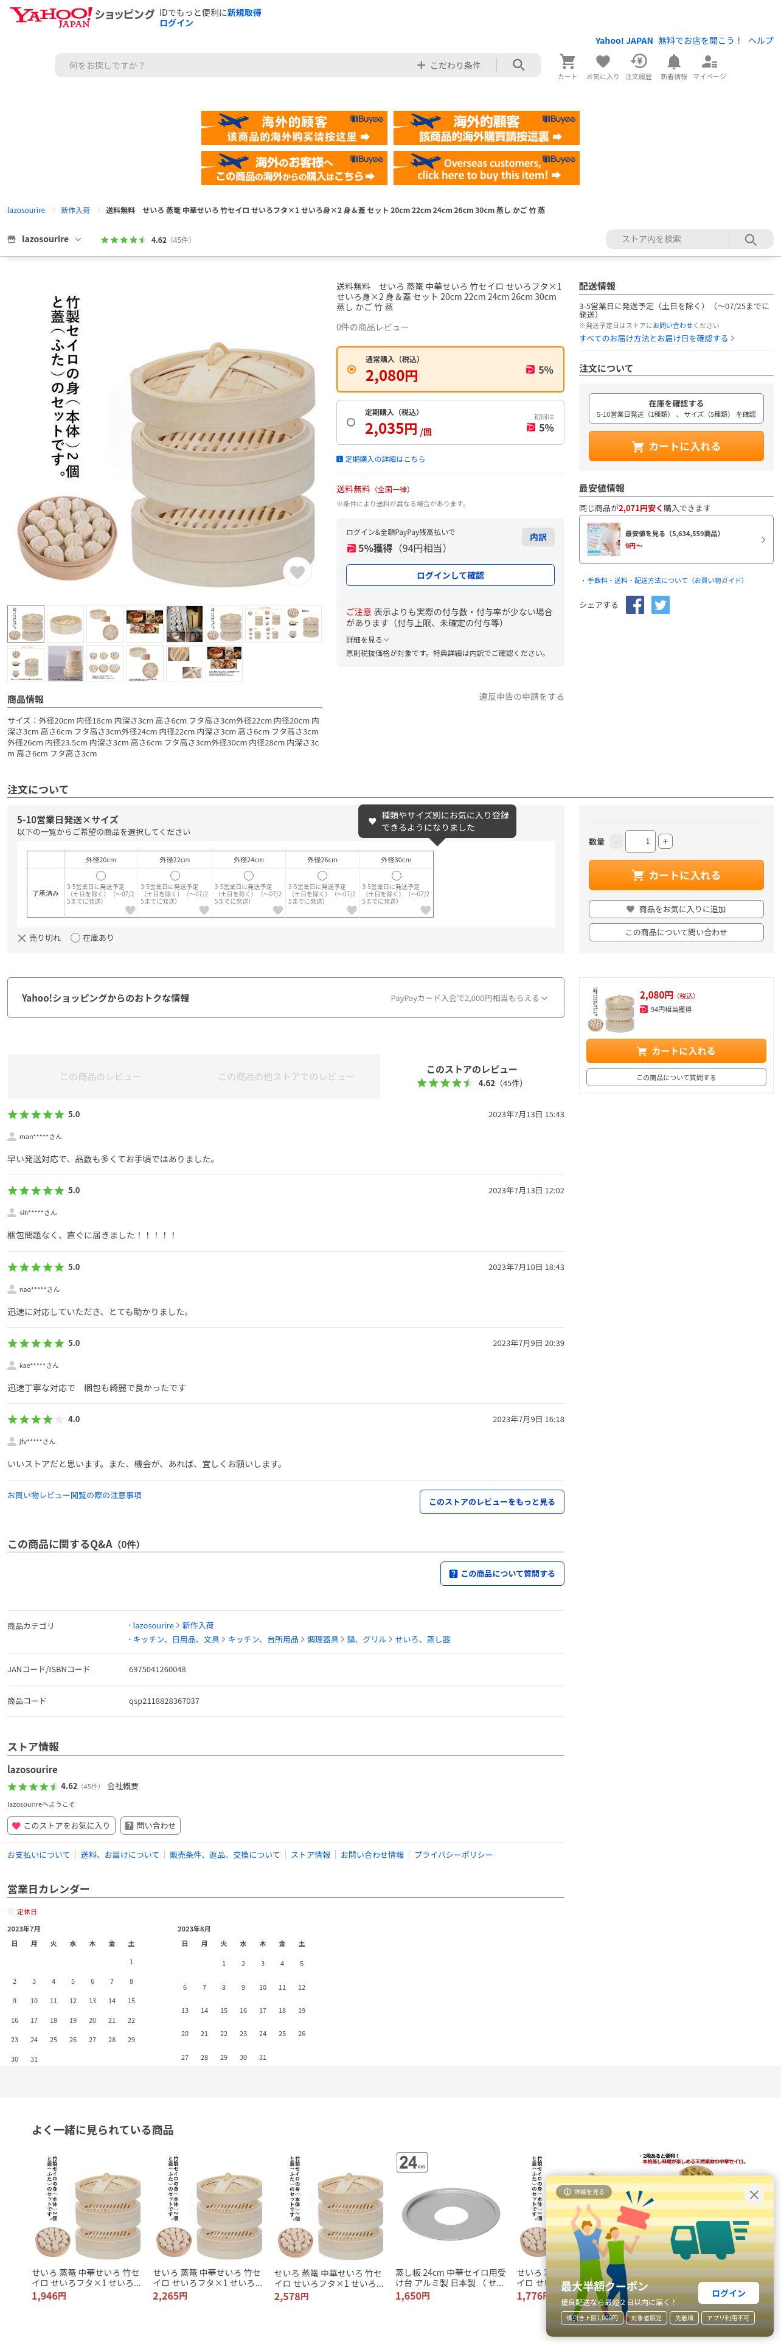Image resolution: width=781 pixels, height=2344 pixels.
Task: Expand こだわり条件 search filter
Action: coord(448,66)
